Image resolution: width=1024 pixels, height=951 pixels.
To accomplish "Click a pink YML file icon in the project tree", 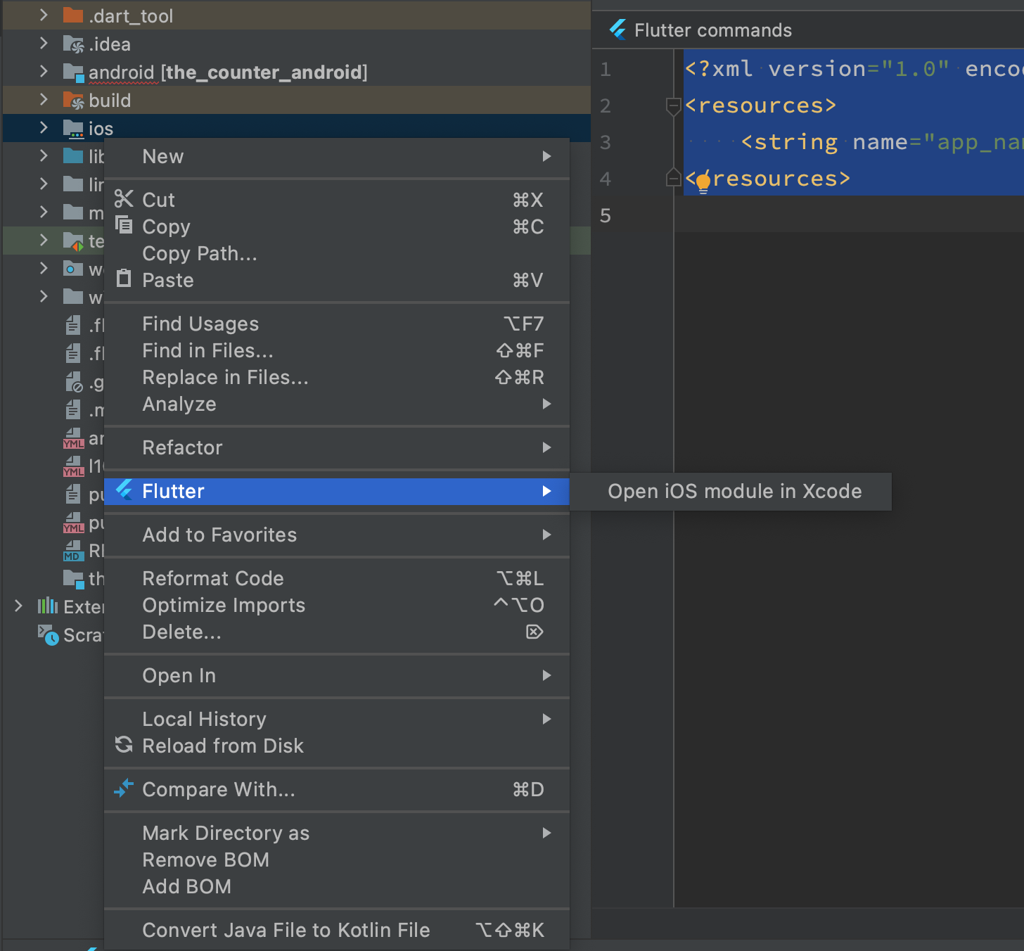I will (73, 438).
